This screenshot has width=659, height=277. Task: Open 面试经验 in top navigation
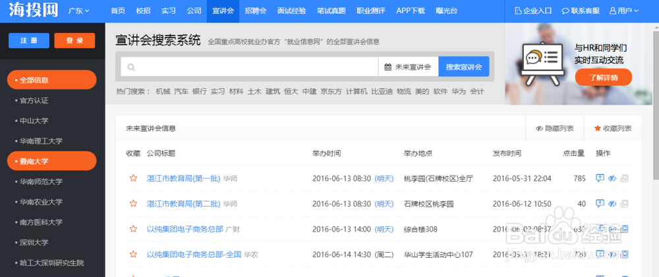point(292,11)
